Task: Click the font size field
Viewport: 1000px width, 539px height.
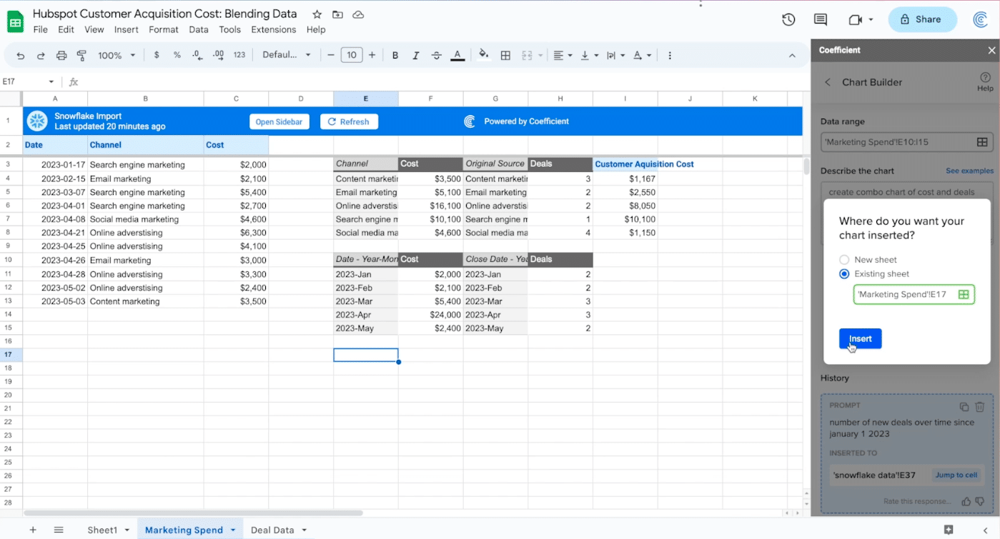Action: [351, 55]
